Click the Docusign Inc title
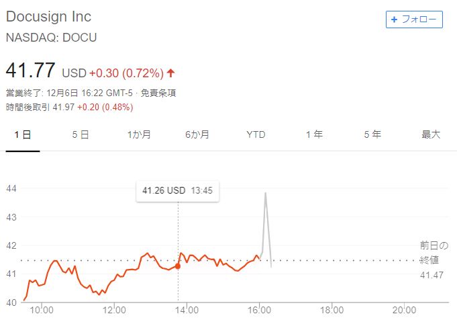The height and width of the screenshot is (320, 457). pos(48,16)
